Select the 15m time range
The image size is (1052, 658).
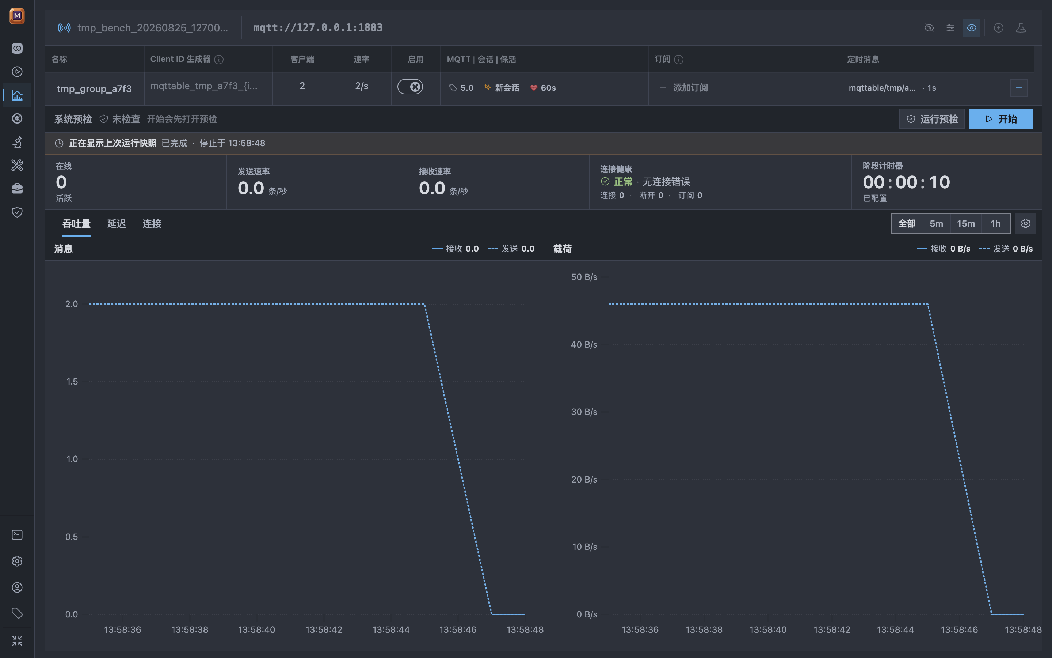[966, 223]
